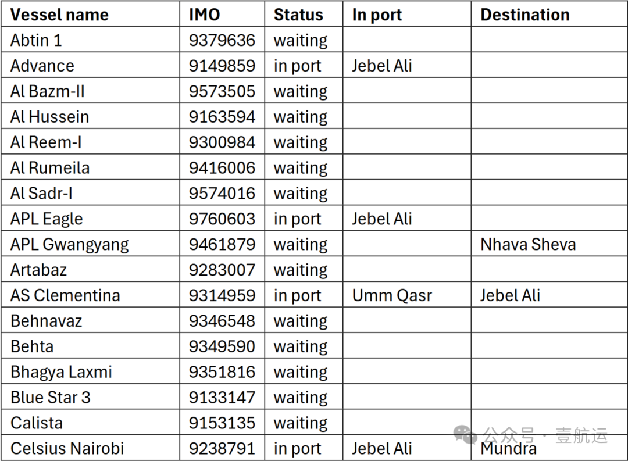Select the Abtin 1 vessel cell
The height and width of the screenshot is (461, 628).
(x=36, y=40)
